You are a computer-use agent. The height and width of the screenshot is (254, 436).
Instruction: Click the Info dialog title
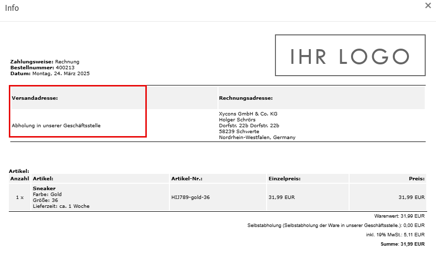coord(12,8)
